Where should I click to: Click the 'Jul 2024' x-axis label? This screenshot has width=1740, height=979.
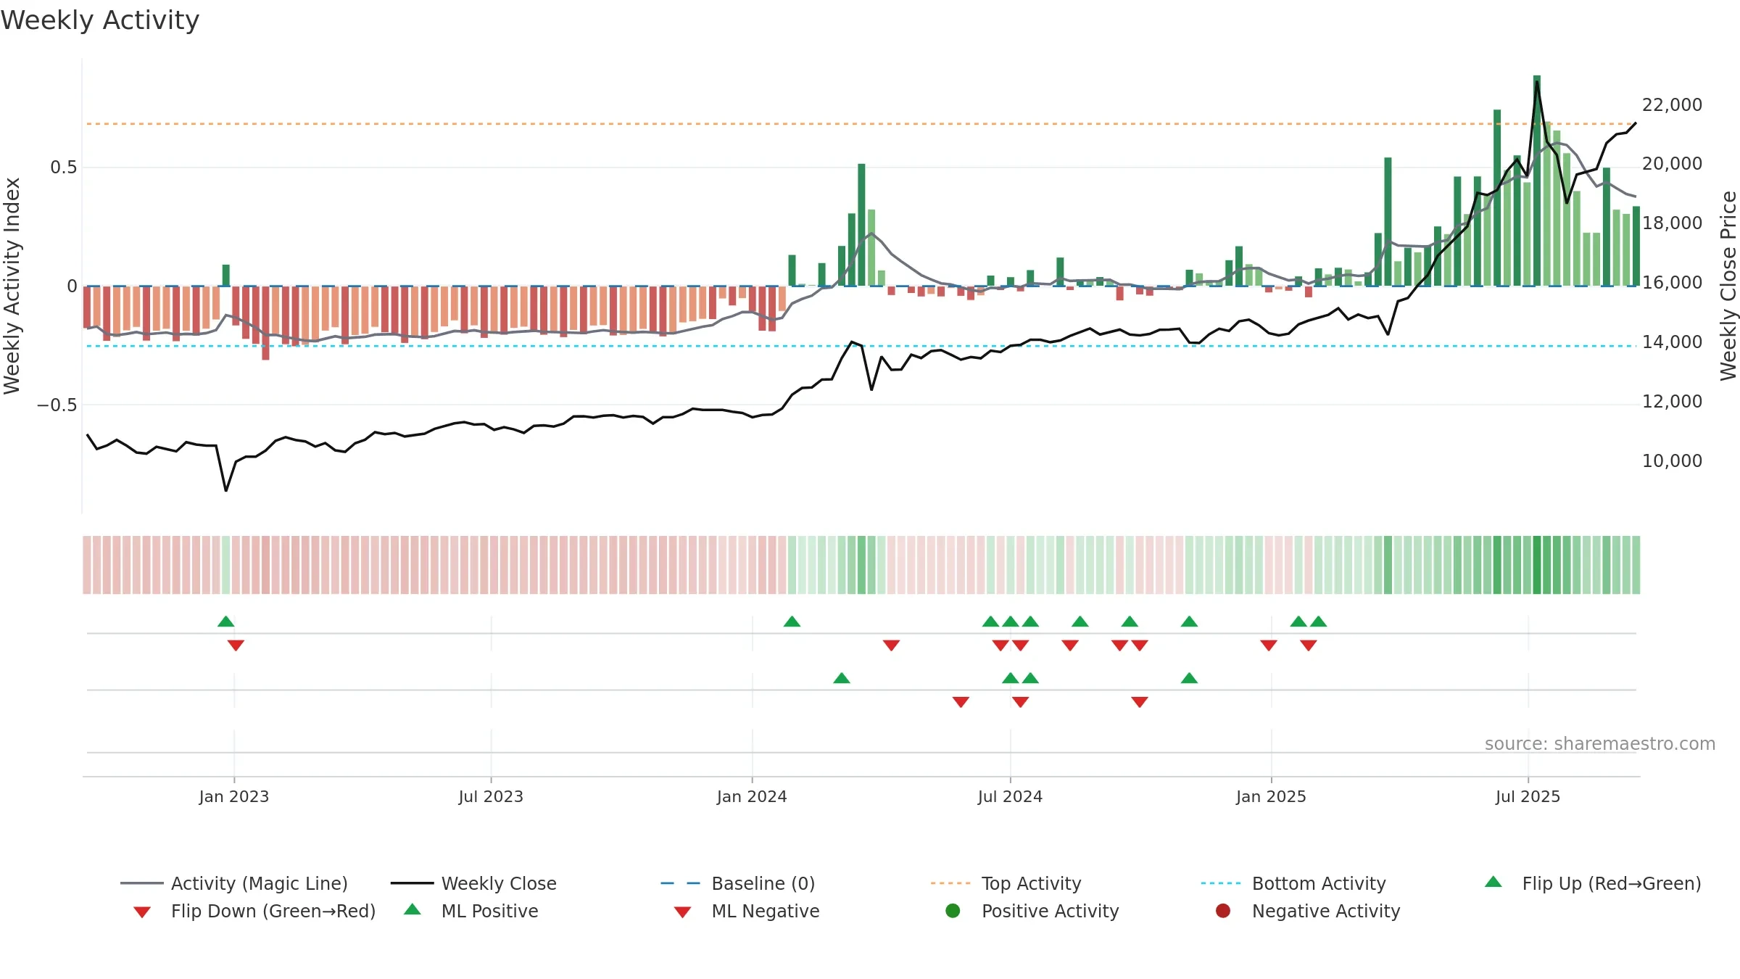(1010, 797)
